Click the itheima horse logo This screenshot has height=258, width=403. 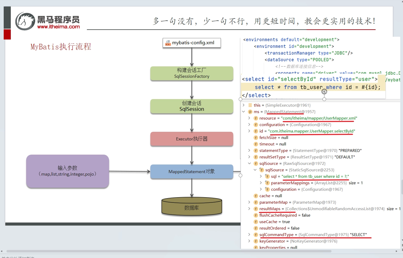pyautogui.click(x=25, y=21)
